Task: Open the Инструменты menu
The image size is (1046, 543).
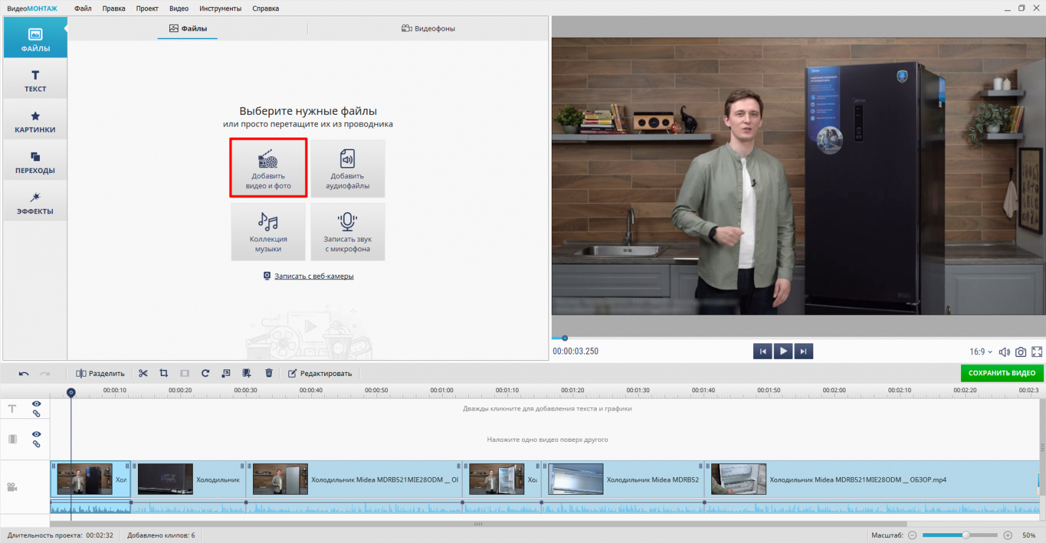Action: [x=220, y=8]
